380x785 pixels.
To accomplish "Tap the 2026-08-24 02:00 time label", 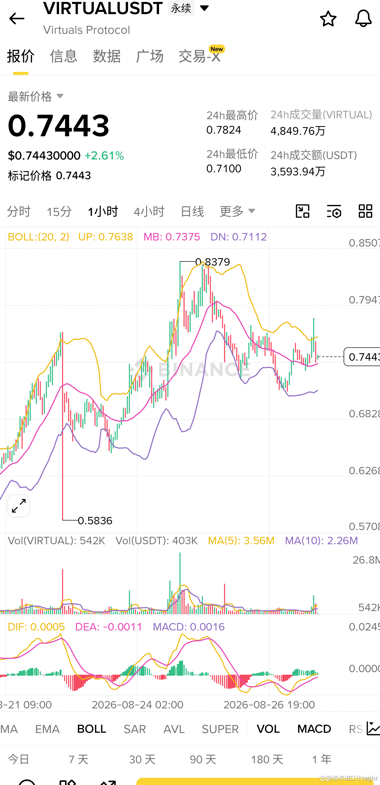I will (x=137, y=705).
